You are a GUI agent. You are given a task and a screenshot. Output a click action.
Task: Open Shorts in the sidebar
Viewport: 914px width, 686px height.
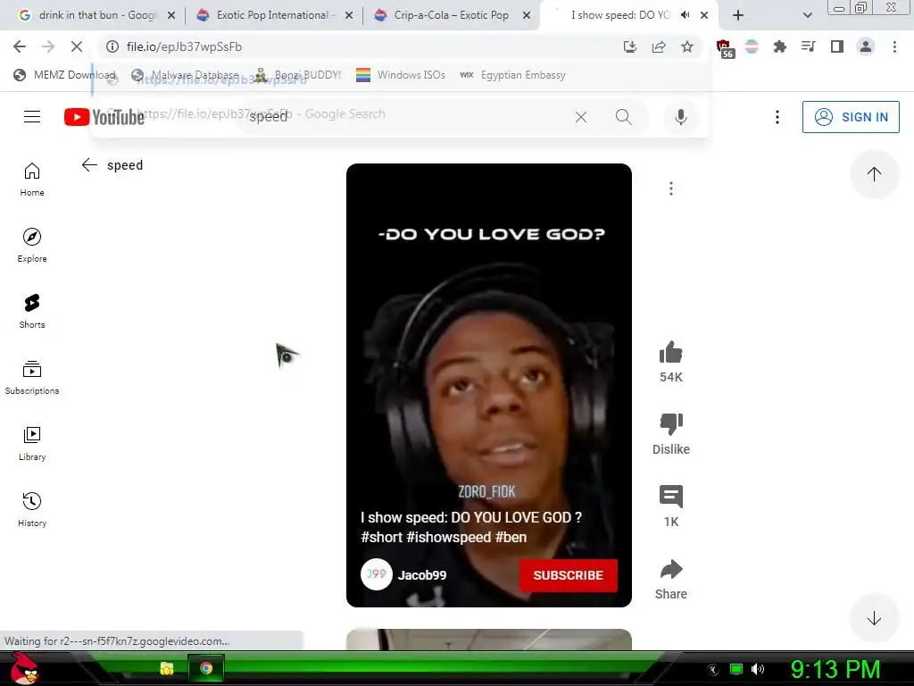(32, 312)
